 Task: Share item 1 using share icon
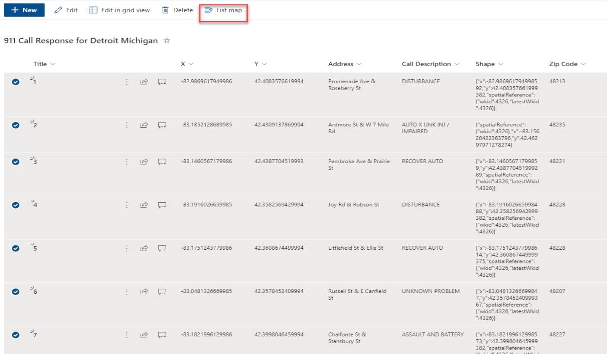[x=144, y=82]
